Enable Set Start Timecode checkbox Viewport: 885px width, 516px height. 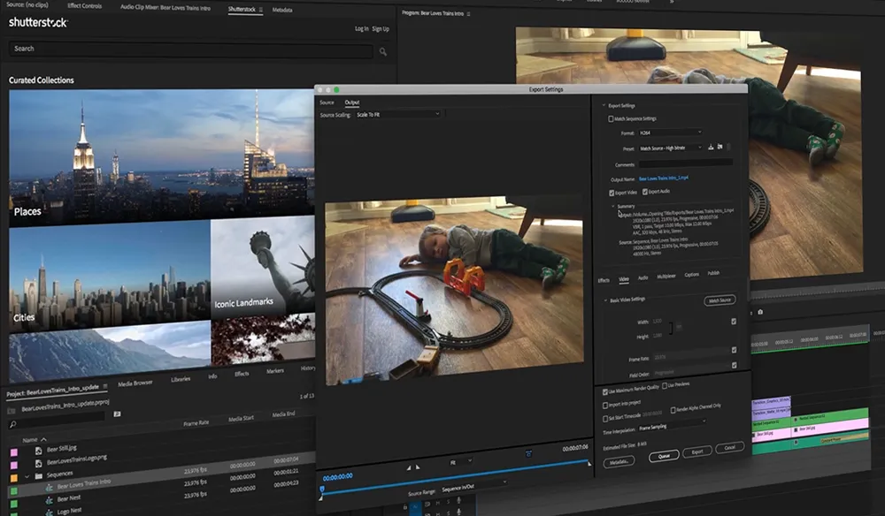[605, 419]
